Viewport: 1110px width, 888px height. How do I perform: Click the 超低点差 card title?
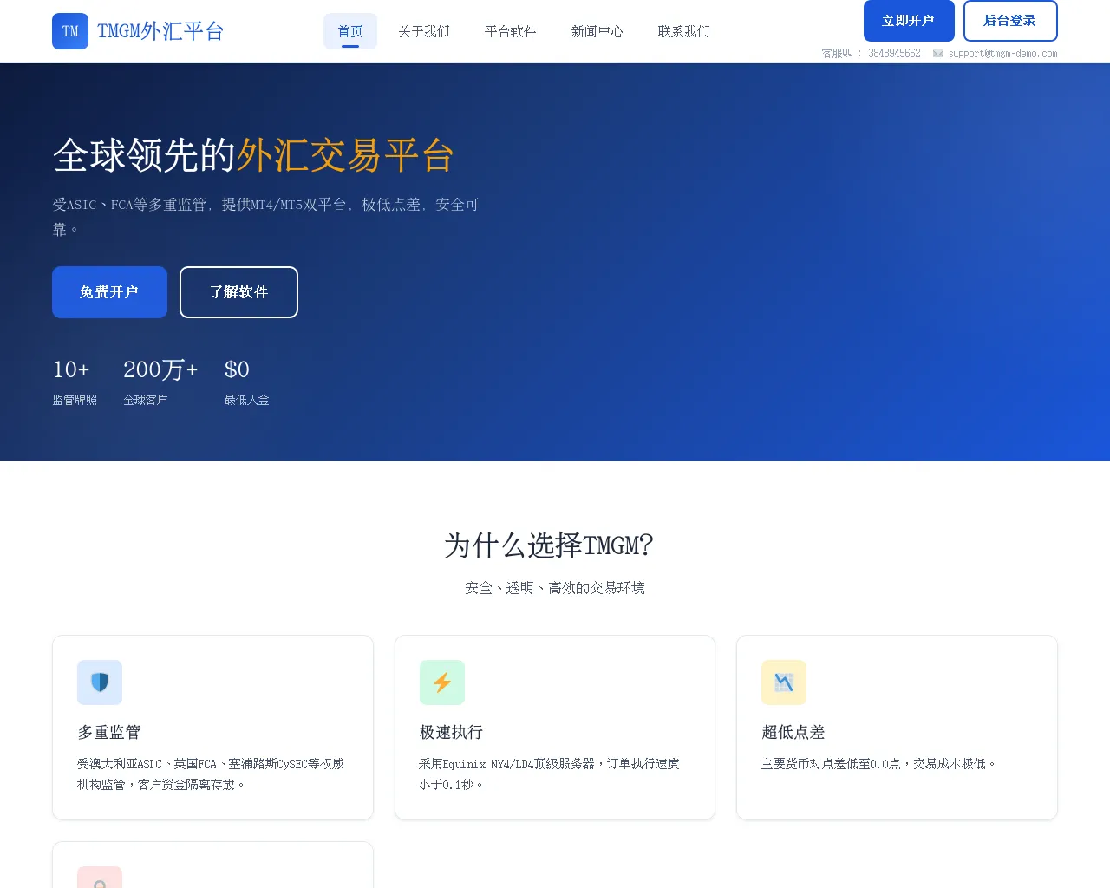pyautogui.click(x=793, y=732)
